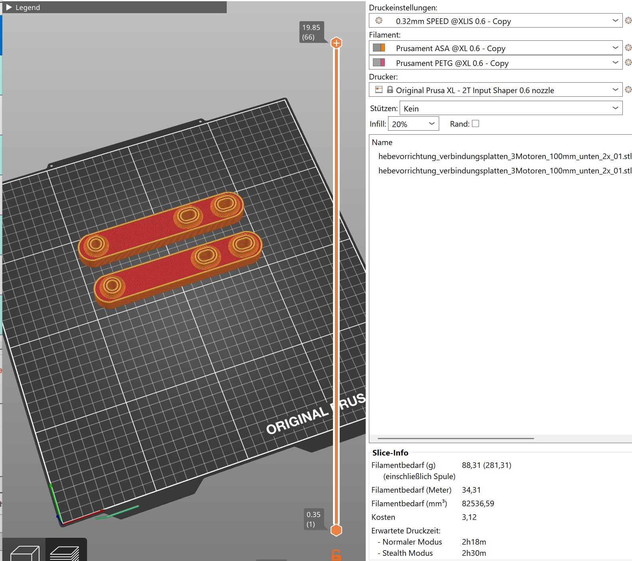632x561 pixels.
Task: Click the gear next to Original Prusa XL printer
Action: [628, 90]
